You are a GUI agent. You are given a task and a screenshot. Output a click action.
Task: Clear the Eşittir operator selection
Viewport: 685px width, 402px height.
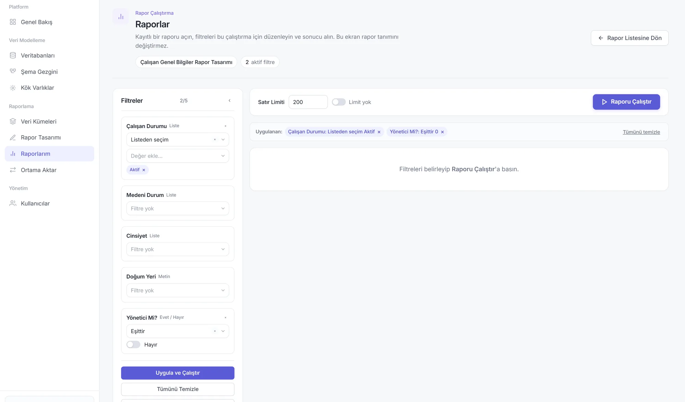click(x=215, y=331)
